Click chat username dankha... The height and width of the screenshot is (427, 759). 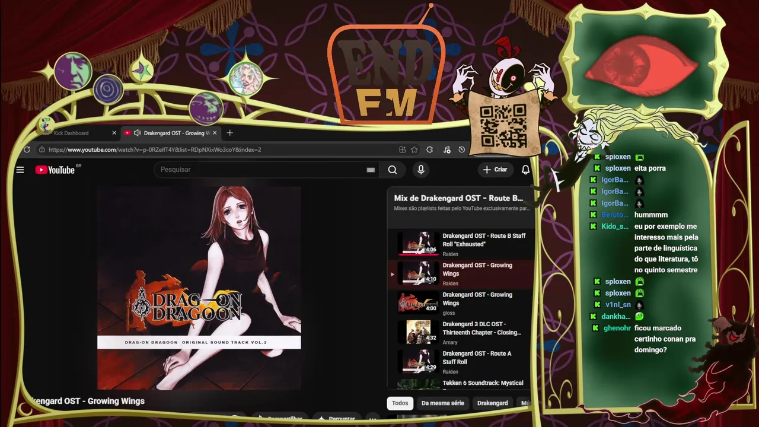[x=616, y=317]
